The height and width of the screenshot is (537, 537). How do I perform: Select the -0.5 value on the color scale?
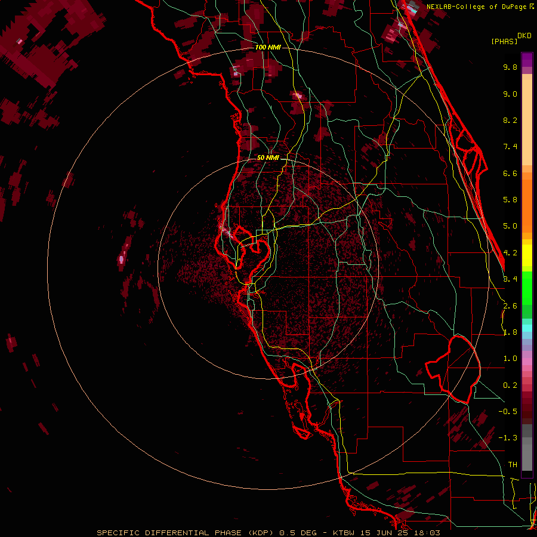508,412
